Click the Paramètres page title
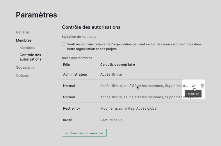Viewport: 221px width, 146px height. click(36, 15)
